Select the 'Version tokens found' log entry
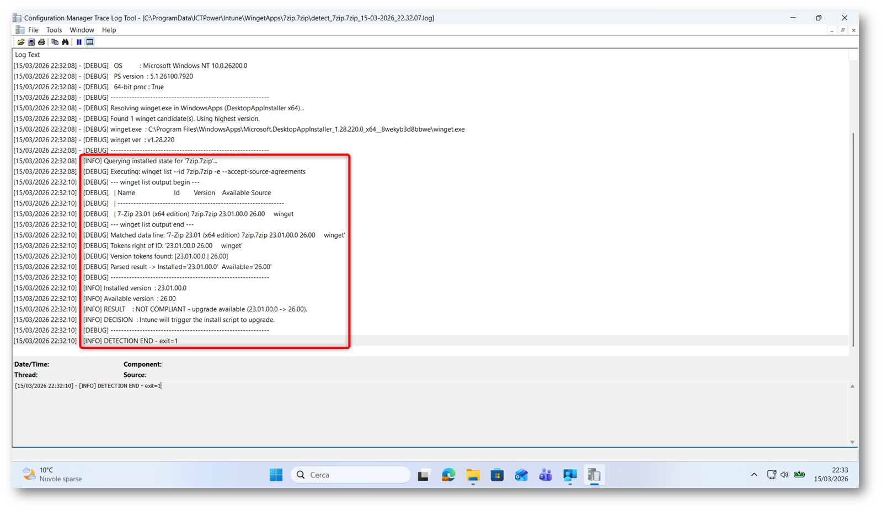 pyautogui.click(x=430, y=256)
